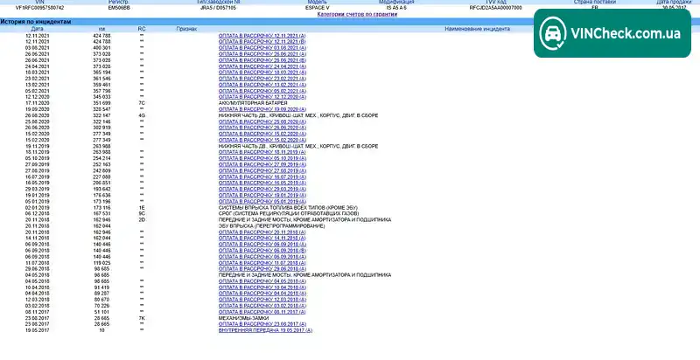Select the АККУМУЛЯТОРНАЯ БАТАРЕЯ incident text
Screen dimensions: 700x360
pyautogui.click(x=253, y=103)
